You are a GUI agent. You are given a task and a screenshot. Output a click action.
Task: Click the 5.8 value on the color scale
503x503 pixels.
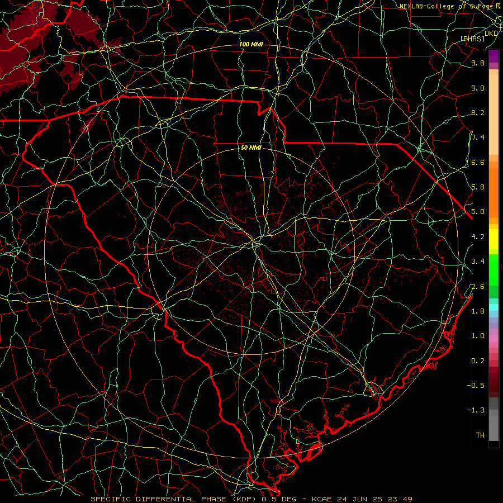pos(478,187)
